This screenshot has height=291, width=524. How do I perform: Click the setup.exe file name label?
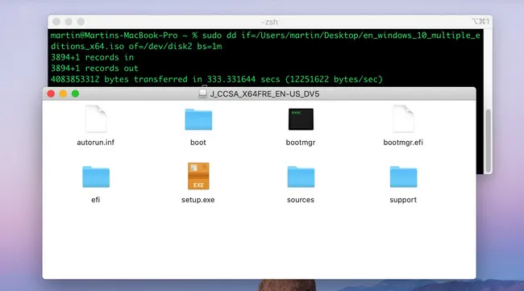coord(198,200)
